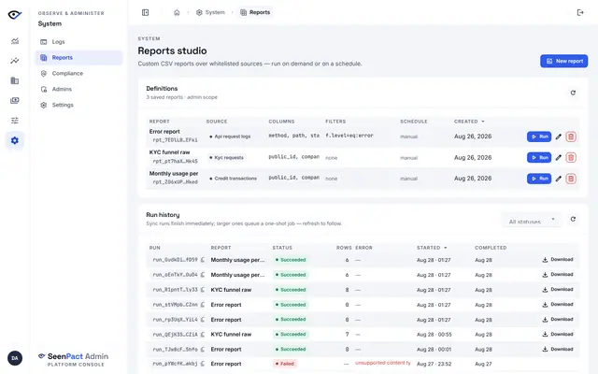Click the unsupported content error text
598x374 pixels.
point(383,363)
